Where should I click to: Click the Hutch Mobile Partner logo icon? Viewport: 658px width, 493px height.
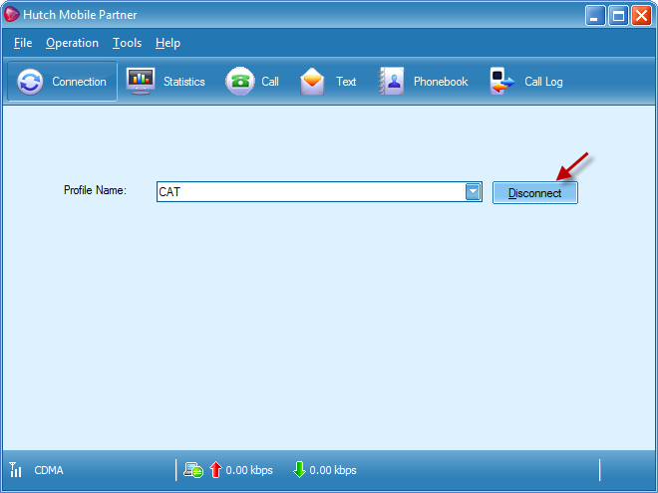coord(11,14)
